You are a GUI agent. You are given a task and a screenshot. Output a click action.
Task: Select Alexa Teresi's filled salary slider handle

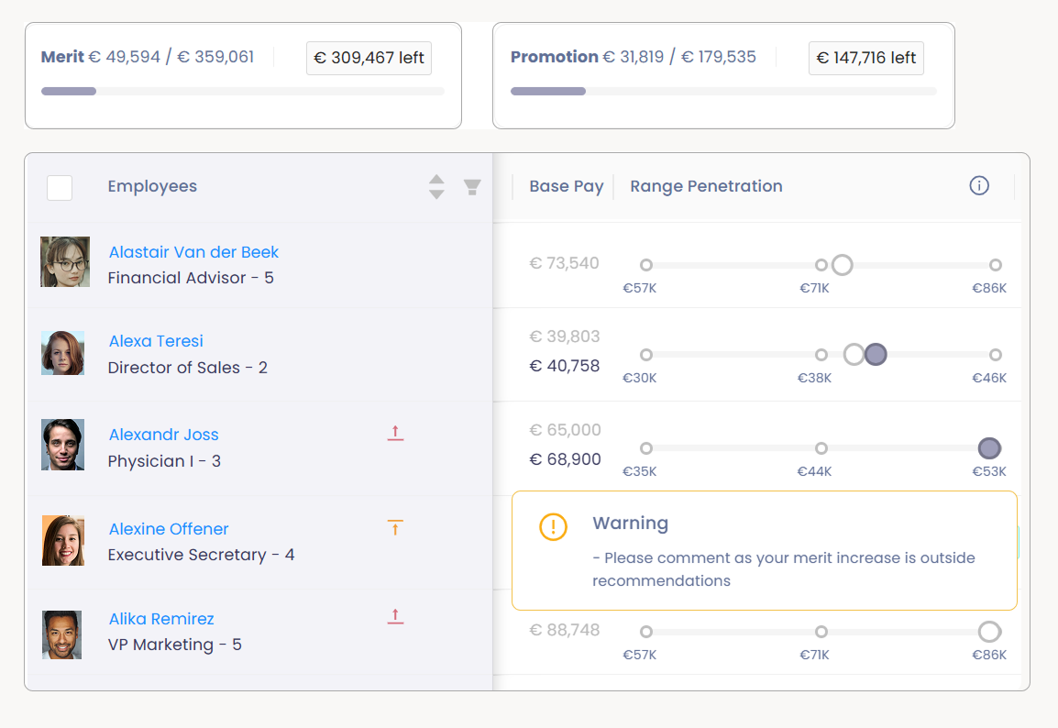coord(876,354)
